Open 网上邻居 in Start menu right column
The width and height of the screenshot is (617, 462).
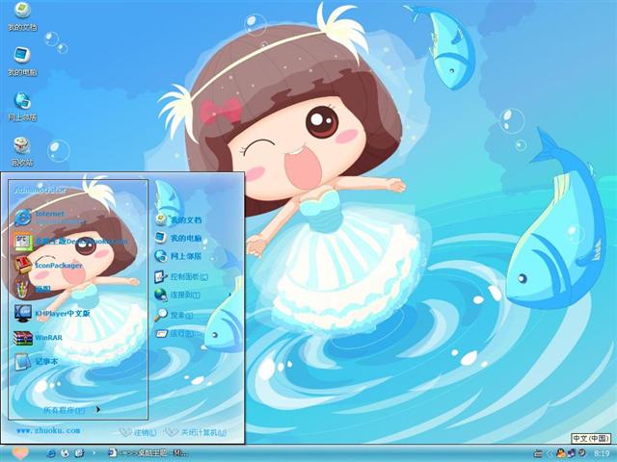point(177,256)
